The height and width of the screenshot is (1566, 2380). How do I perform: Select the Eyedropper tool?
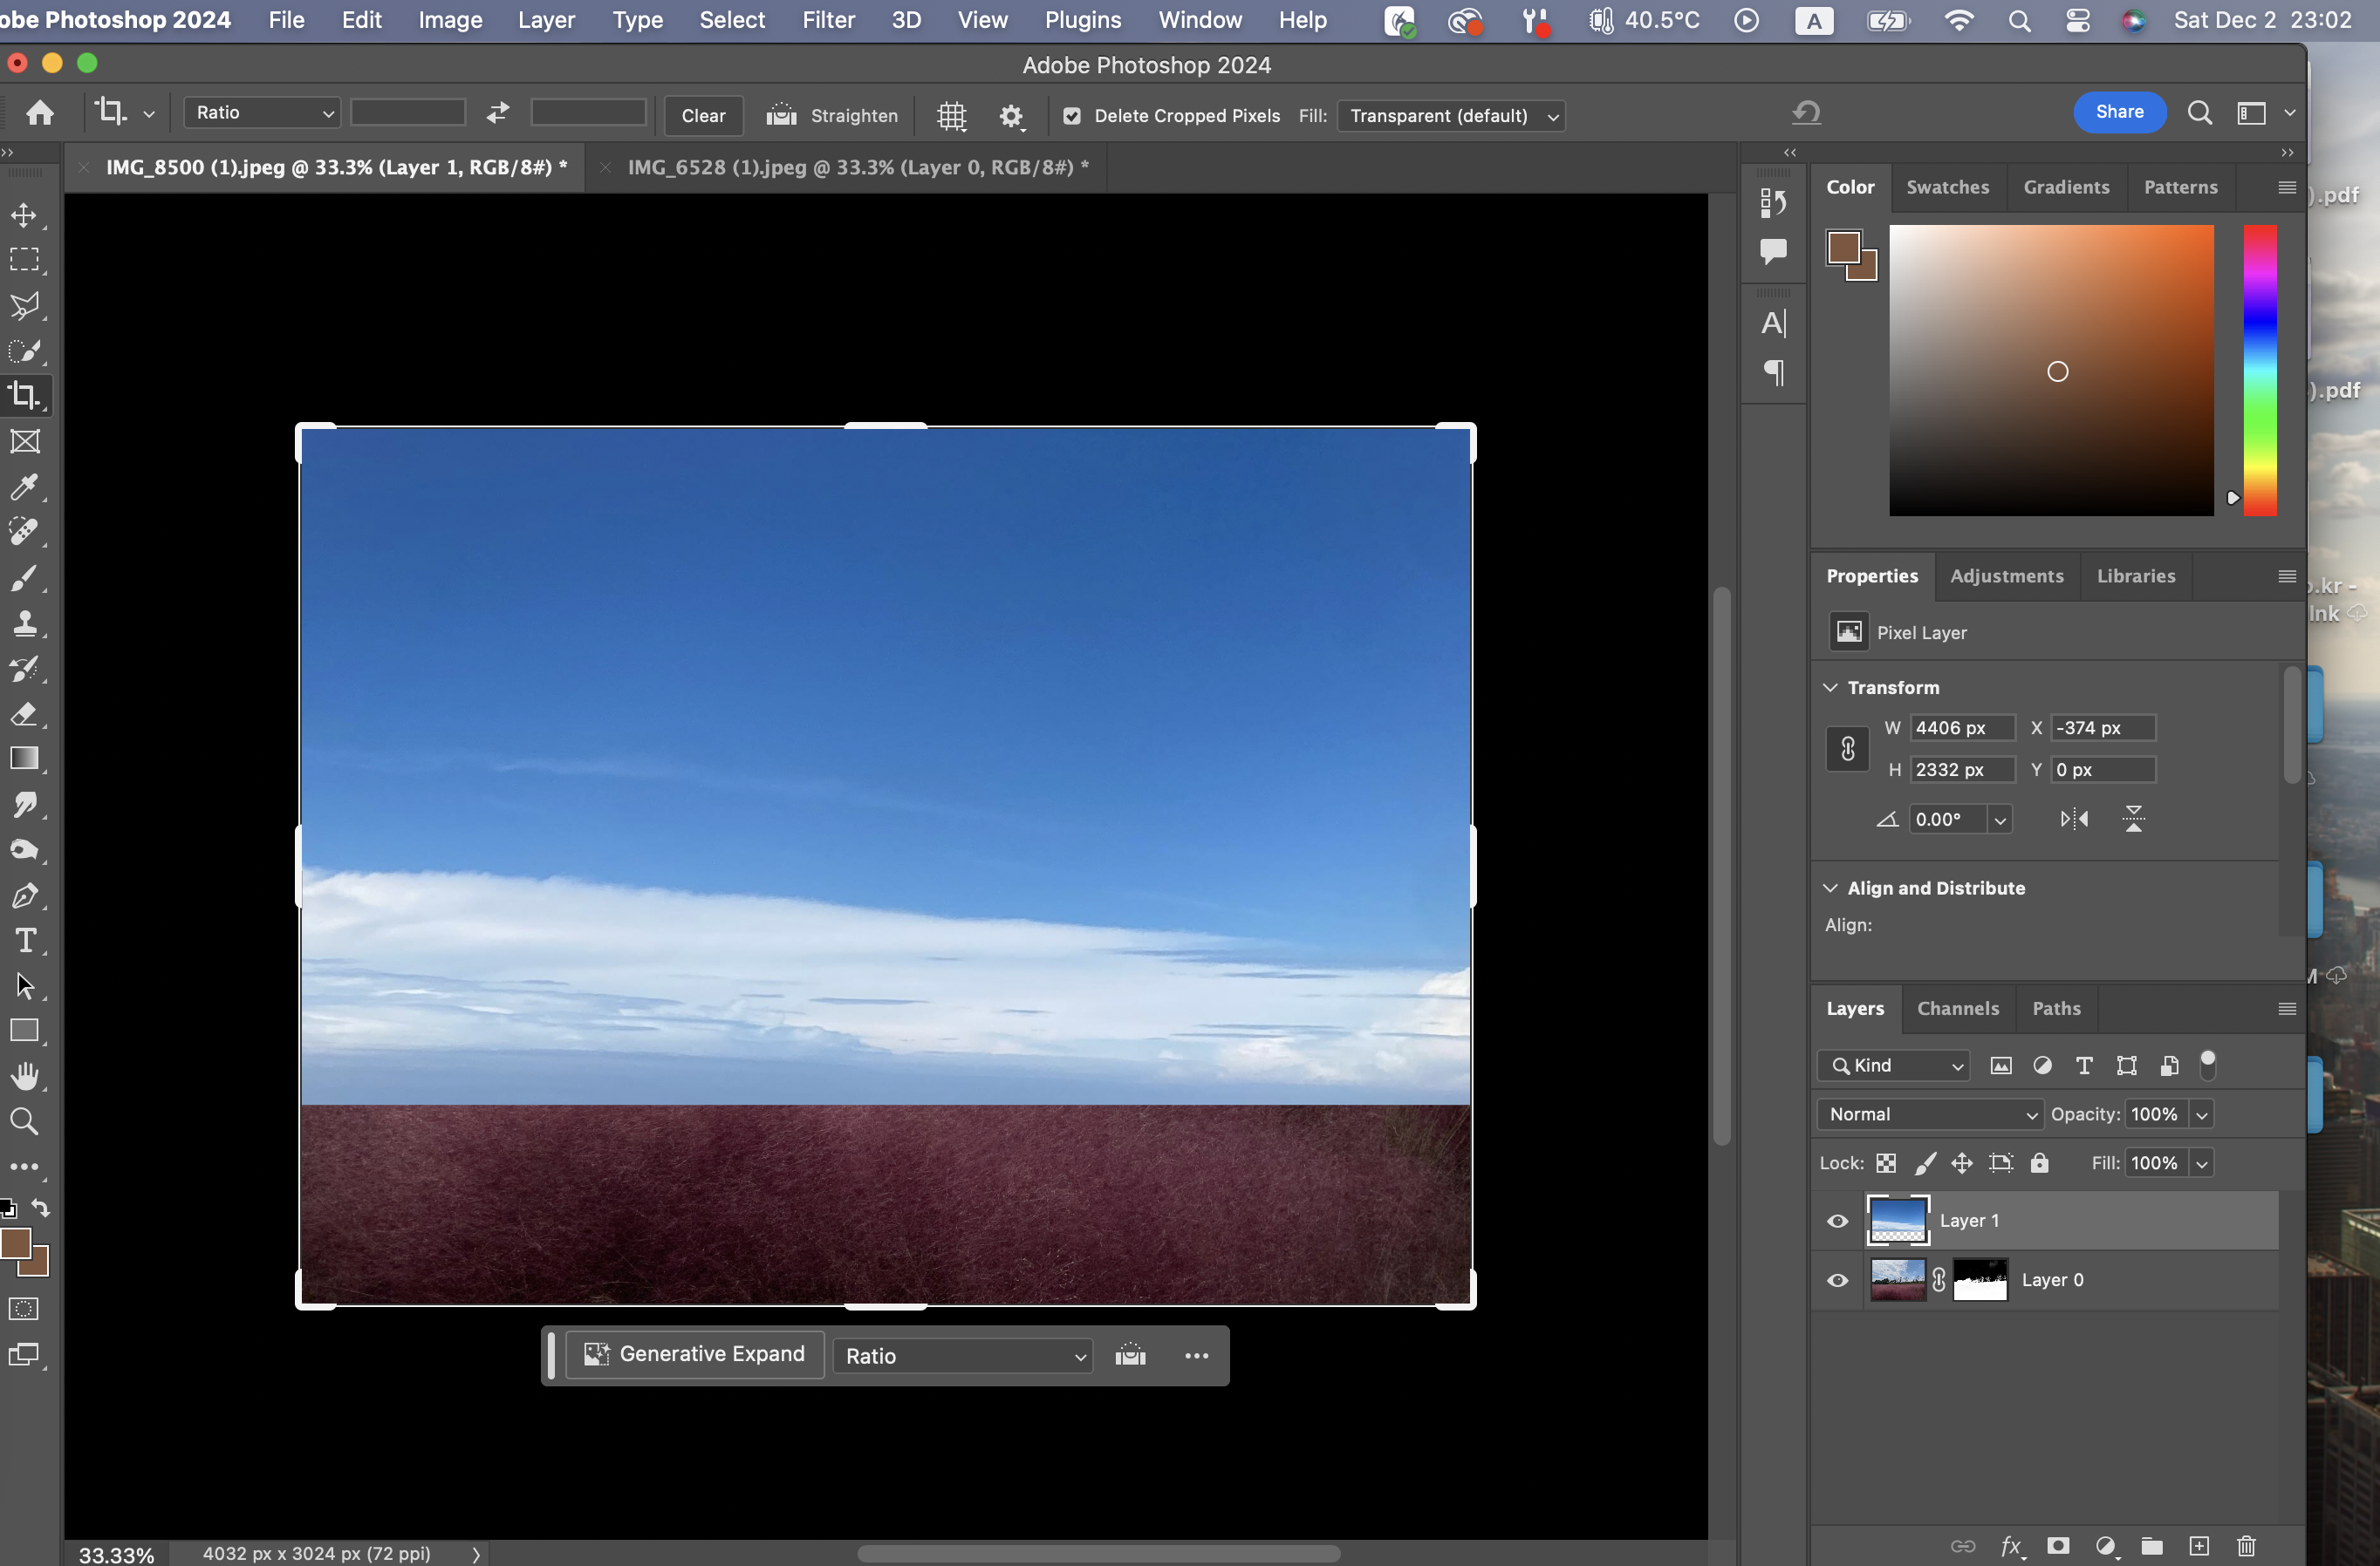pyautogui.click(x=24, y=487)
